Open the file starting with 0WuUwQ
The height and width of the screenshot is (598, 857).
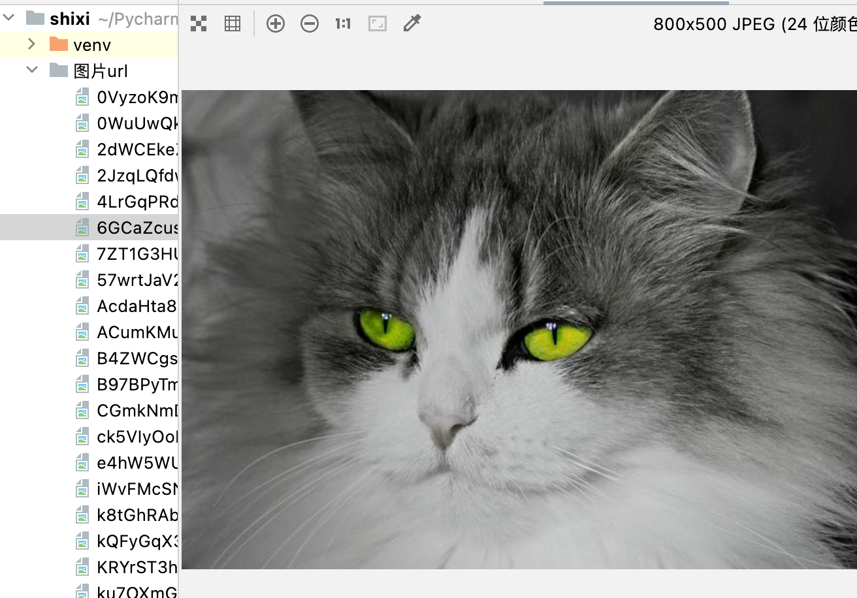137,123
